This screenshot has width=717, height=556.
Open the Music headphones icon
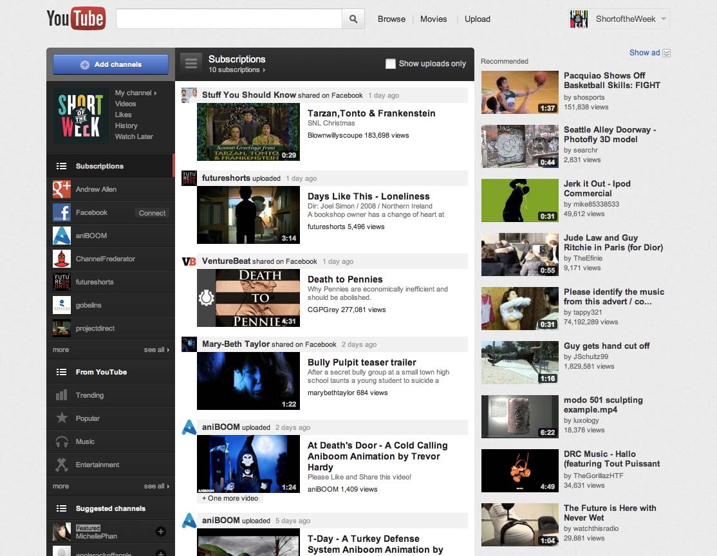pos(62,441)
